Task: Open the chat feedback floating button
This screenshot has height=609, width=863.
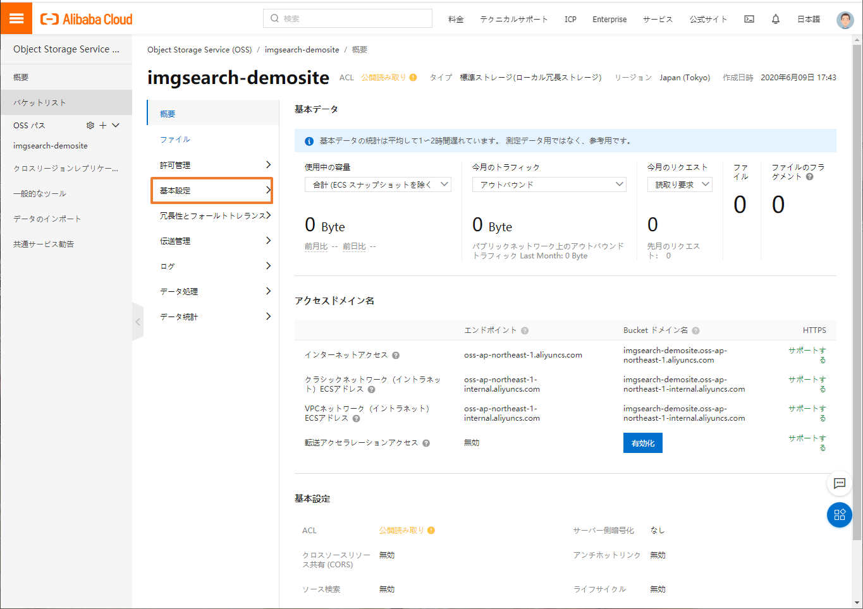Action: pos(840,483)
